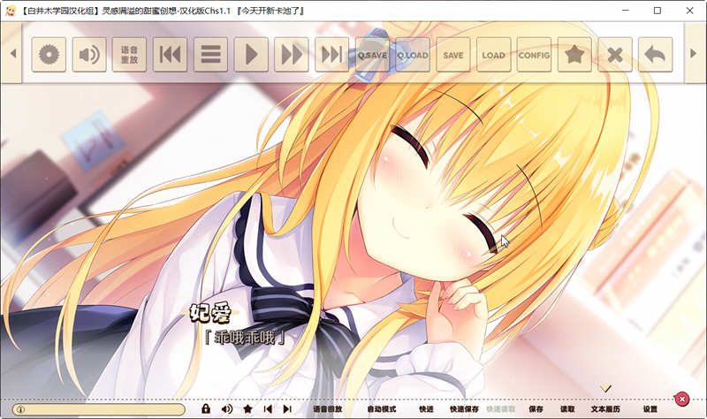Click 快速保存 quick save in bottom menu
This screenshot has width=707, height=419.
click(x=464, y=409)
